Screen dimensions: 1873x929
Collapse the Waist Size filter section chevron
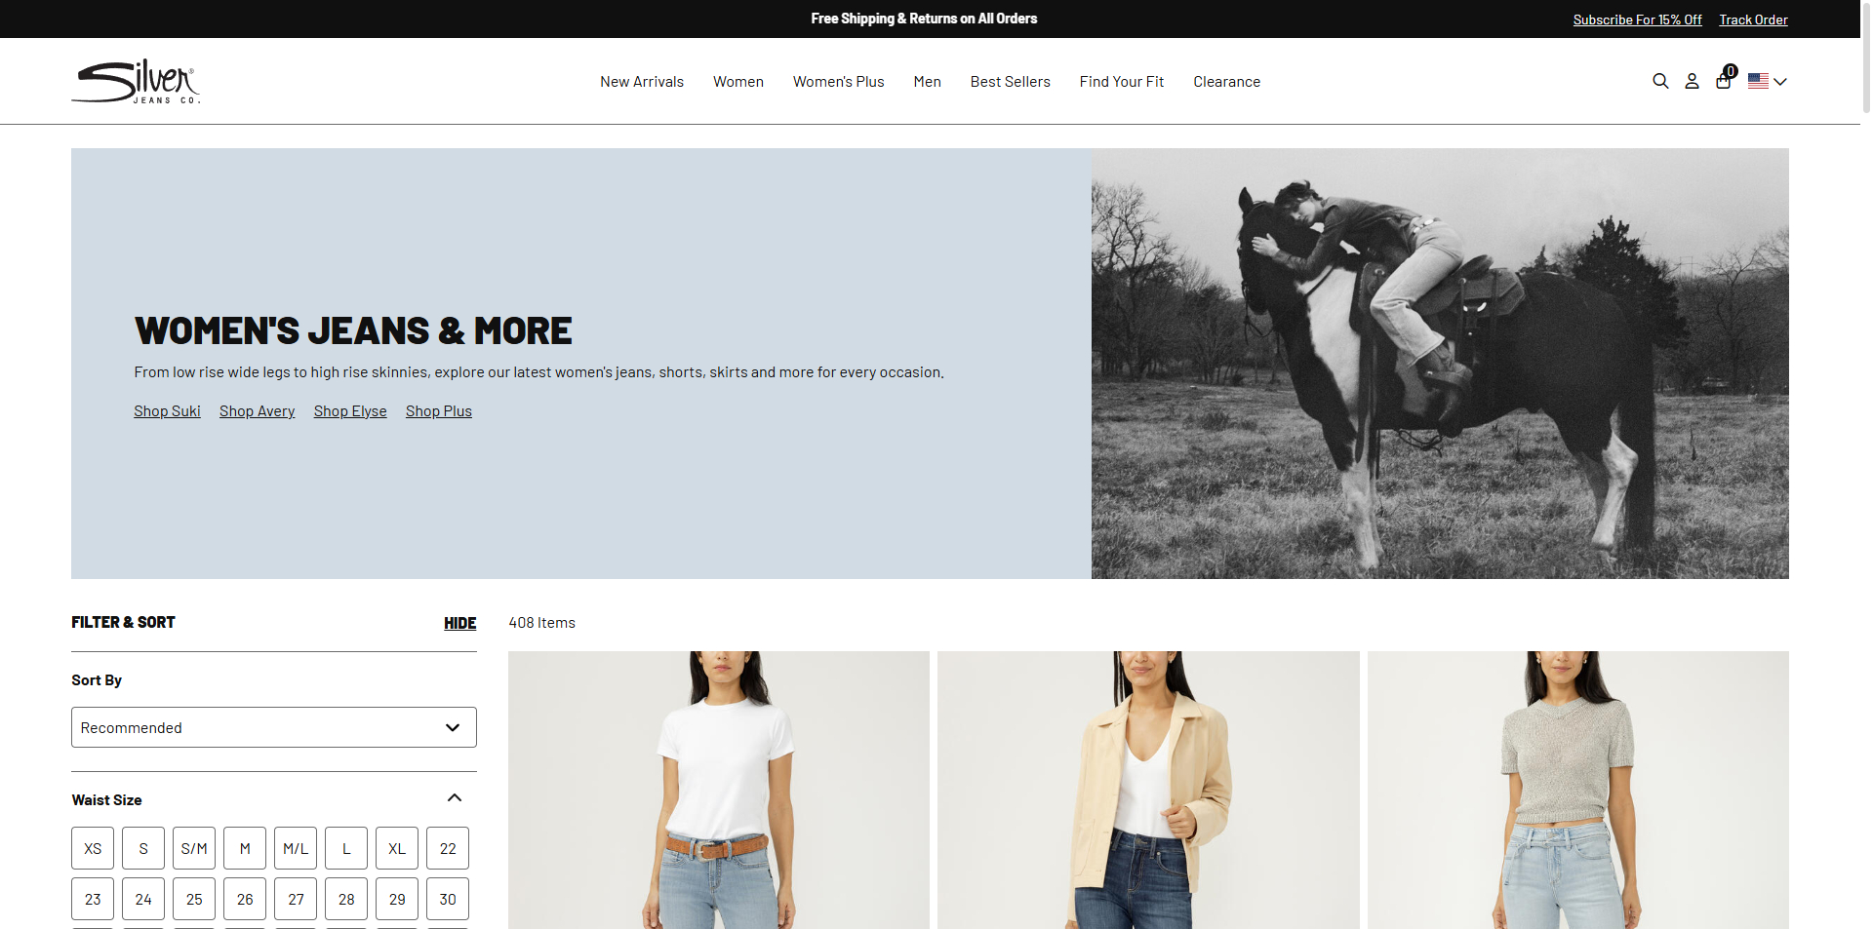pos(454,796)
